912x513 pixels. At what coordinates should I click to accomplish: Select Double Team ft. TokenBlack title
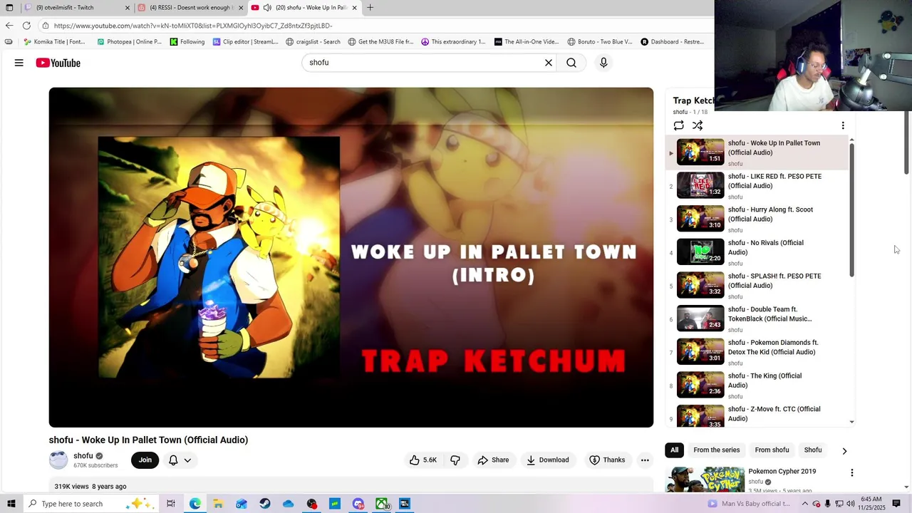(x=770, y=314)
